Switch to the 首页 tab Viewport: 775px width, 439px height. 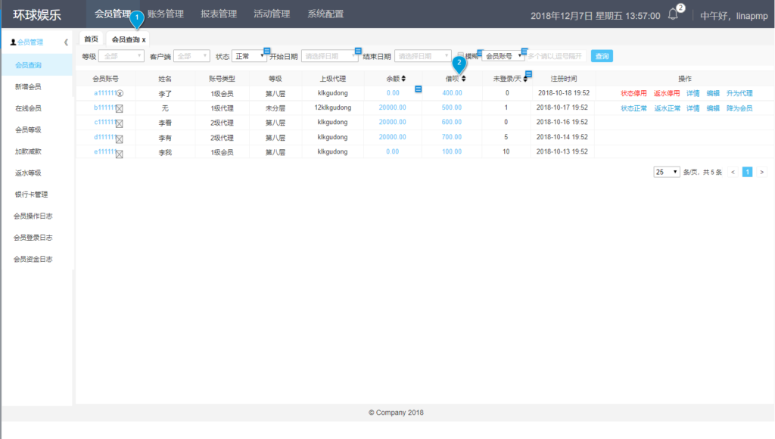click(x=91, y=39)
